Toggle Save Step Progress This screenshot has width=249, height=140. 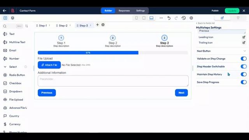244,82
